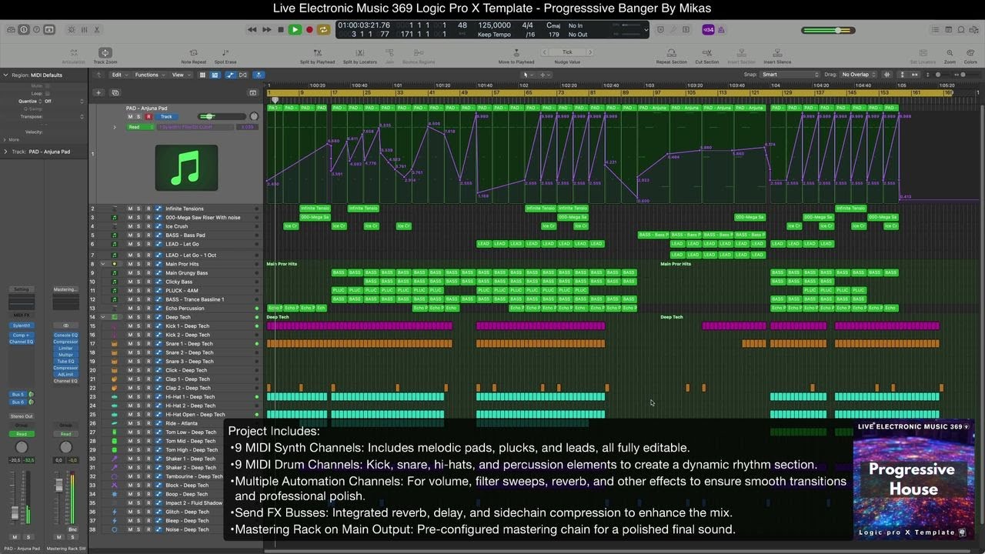Open the left-click pointer tool menu

(529, 75)
